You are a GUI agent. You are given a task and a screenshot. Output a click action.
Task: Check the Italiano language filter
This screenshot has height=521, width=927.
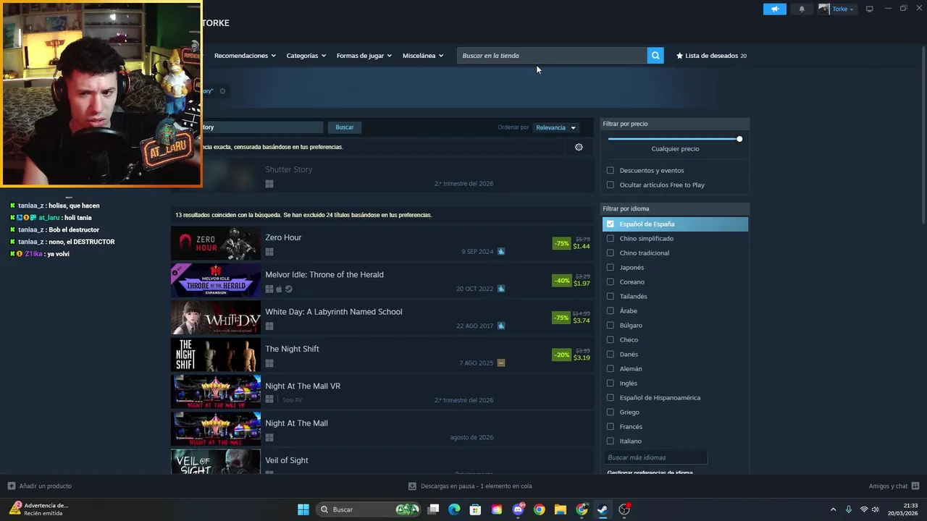pos(611,441)
